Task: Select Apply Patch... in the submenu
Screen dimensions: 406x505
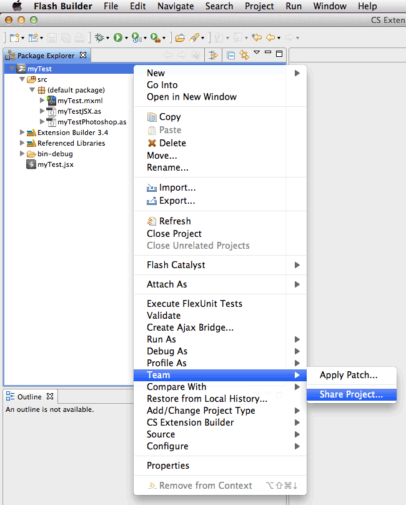Action: coord(349,375)
